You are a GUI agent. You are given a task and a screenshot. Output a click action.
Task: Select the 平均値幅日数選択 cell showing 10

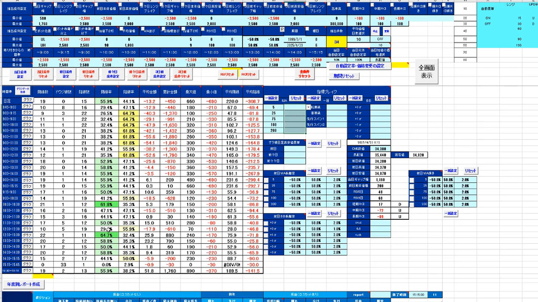click(x=358, y=39)
